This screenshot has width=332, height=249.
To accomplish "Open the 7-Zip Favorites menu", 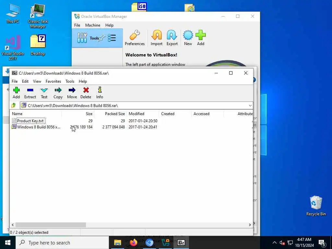I will (53, 81).
